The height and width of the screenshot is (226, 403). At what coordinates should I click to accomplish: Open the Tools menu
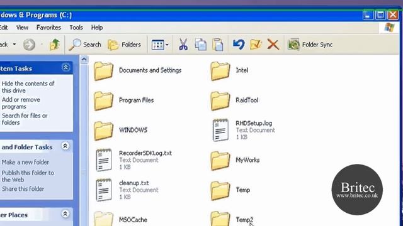click(x=76, y=28)
